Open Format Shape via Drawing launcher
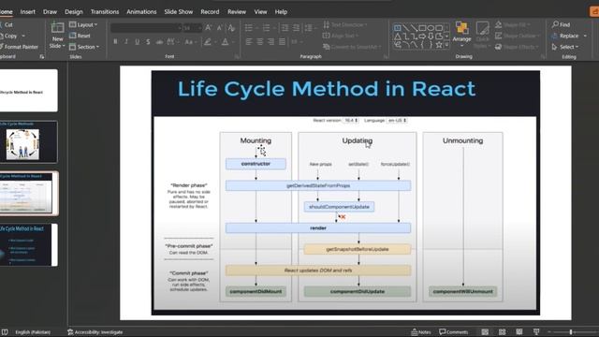 tap(543, 56)
